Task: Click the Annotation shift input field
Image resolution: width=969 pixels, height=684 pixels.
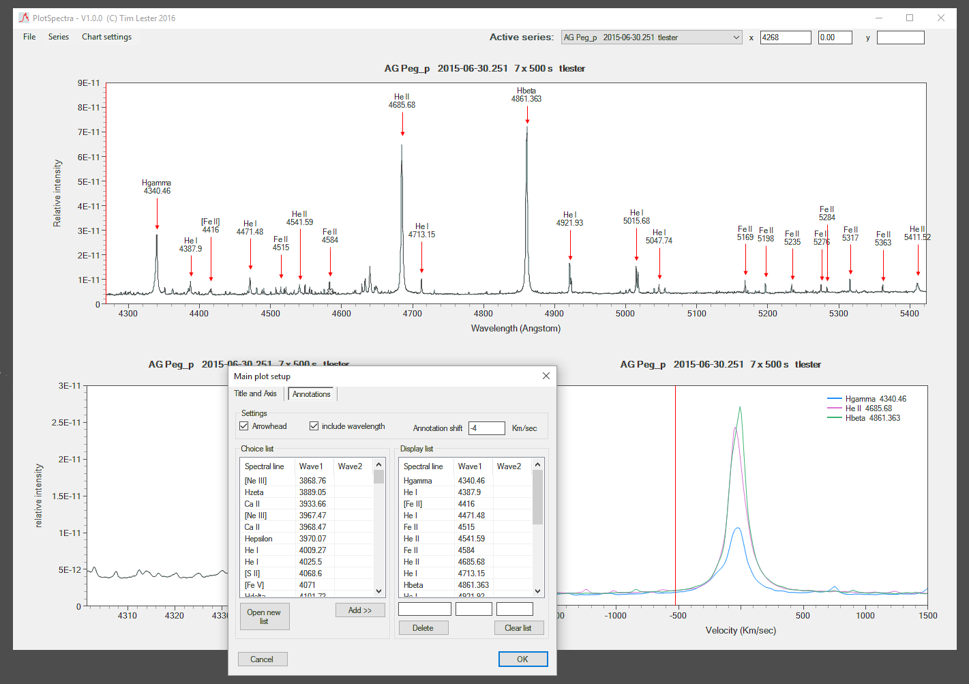Action: [486, 428]
